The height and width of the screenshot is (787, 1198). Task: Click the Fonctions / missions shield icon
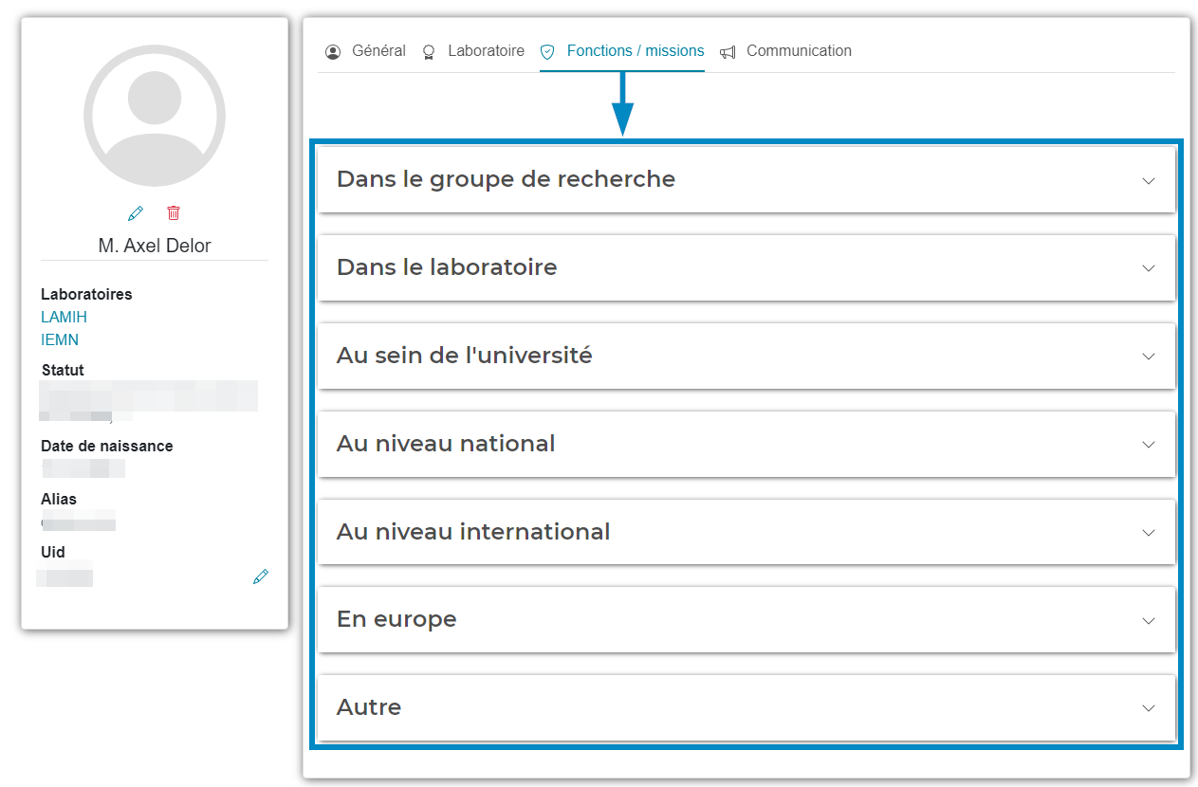pyautogui.click(x=547, y=52)
